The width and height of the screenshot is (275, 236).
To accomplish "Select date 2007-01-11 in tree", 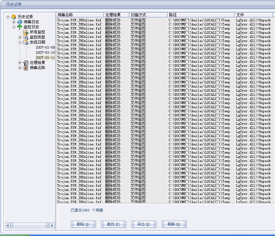I will (x=45, y=58).
